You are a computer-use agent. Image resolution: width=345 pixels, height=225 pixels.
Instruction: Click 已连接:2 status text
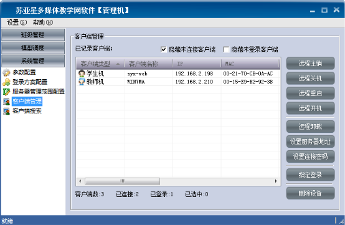(x=127, y=194)
